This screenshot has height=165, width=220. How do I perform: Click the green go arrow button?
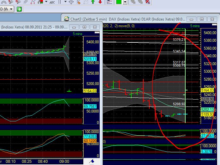(19, 9)
